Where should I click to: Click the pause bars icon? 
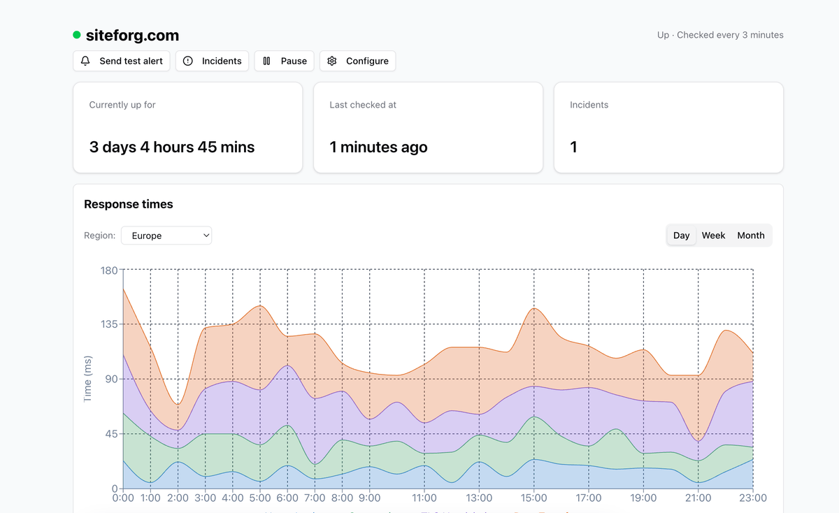tap(266, 61)
